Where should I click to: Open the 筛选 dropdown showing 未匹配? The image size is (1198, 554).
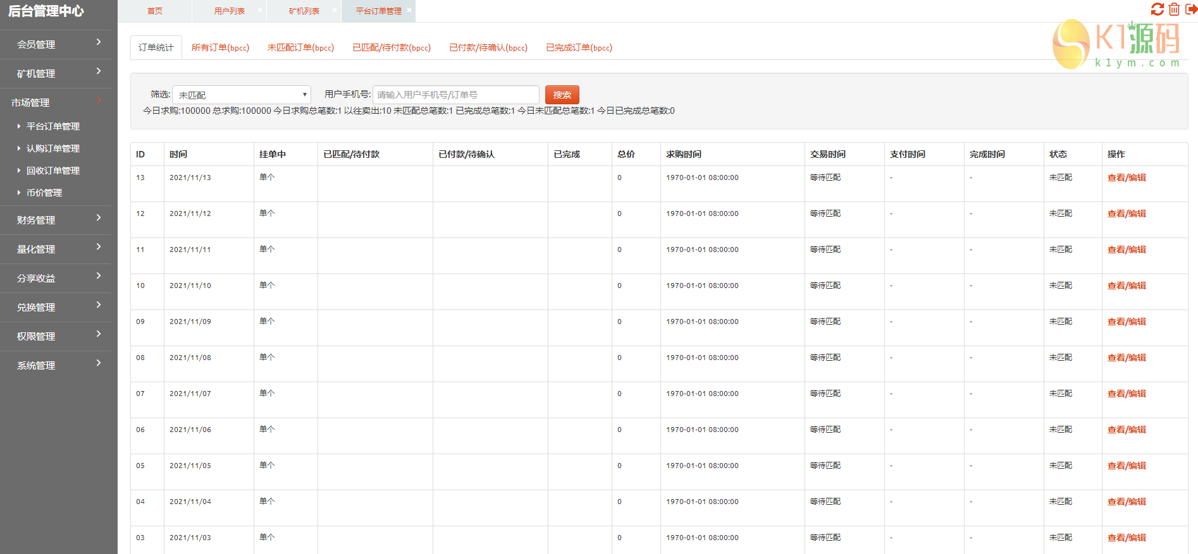pyautogui.click(x=242, y=95)
